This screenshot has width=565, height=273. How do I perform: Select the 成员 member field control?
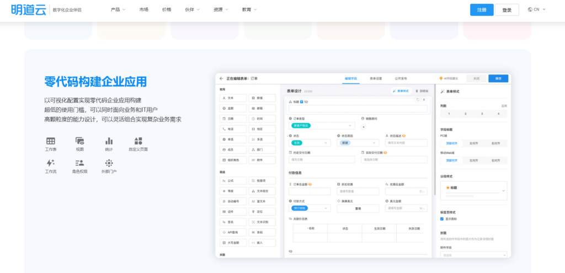coord(233,149)
